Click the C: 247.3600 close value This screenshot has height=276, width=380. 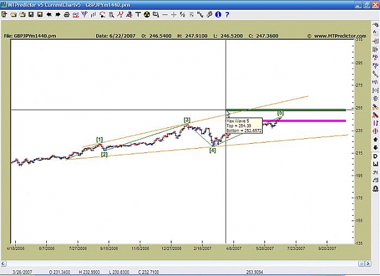[263, 36]
